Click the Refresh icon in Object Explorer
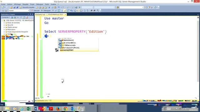 click(24, 17)
